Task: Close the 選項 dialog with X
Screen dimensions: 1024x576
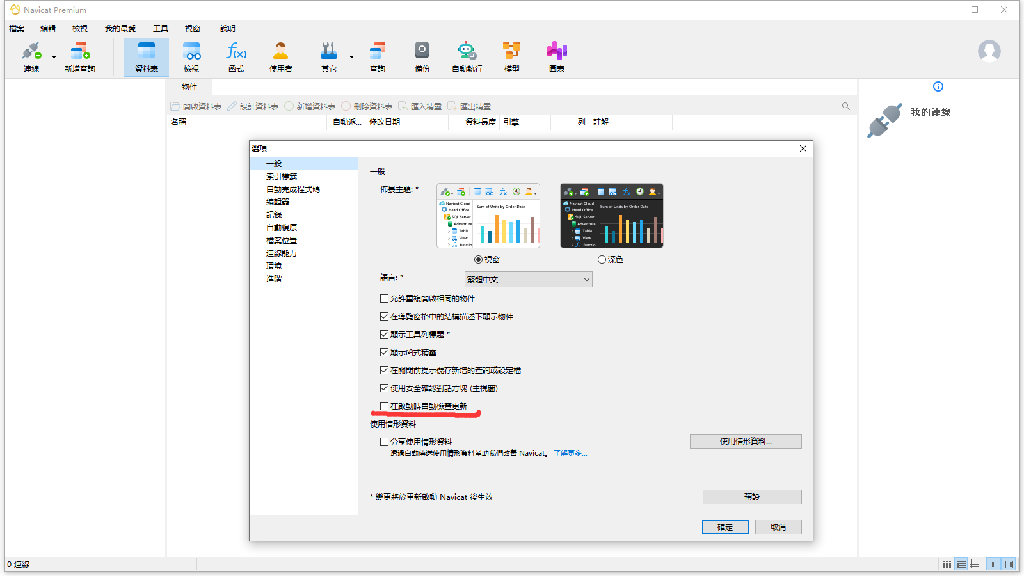Action: (803, 148)
